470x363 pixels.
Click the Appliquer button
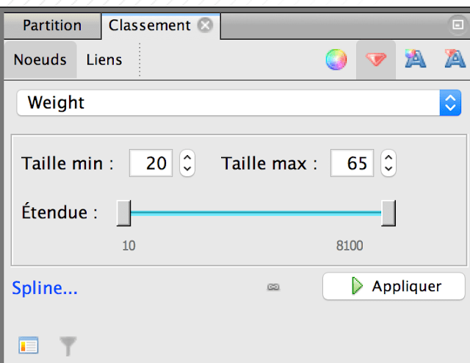point(394,286)
